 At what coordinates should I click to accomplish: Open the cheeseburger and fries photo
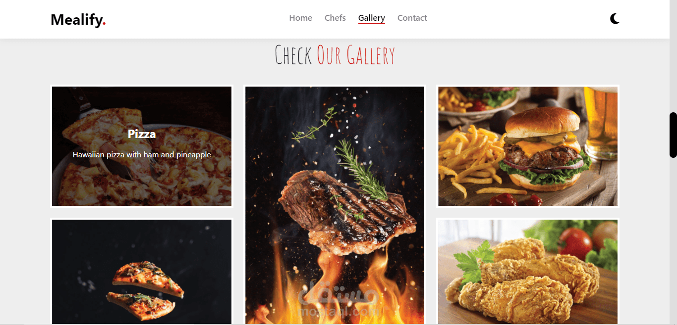pos(528,146)
